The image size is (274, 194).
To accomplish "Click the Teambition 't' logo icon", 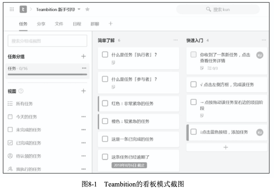I will coord(23,9).
